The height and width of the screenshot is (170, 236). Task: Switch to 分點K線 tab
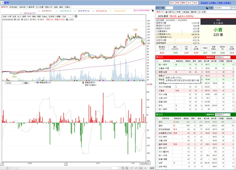(22, 7)
